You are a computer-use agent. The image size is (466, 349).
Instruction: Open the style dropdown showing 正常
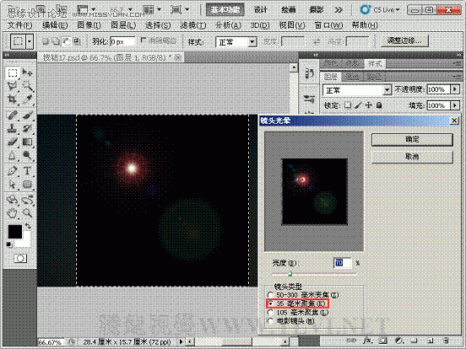tap(236, 42)
